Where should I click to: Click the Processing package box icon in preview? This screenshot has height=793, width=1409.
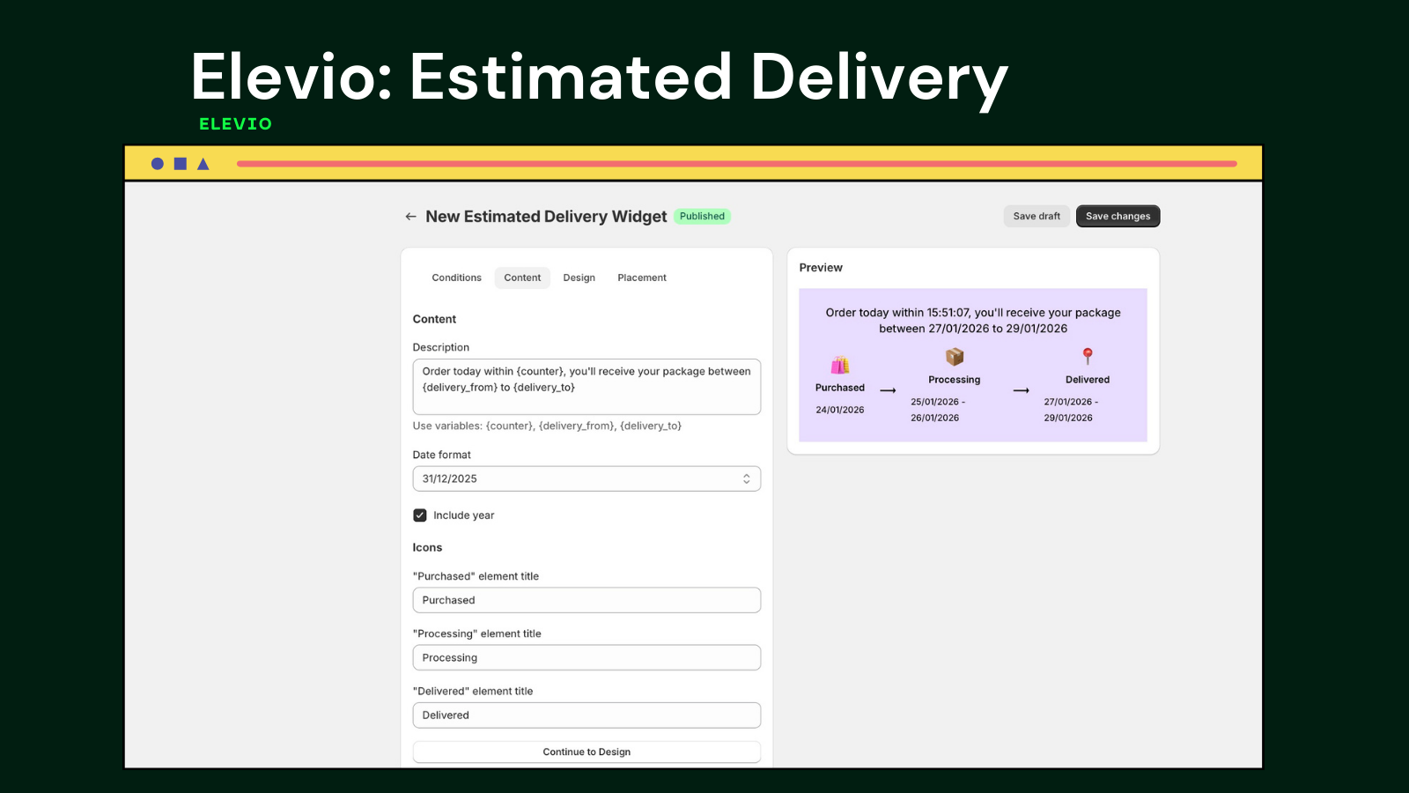(954, 357)
